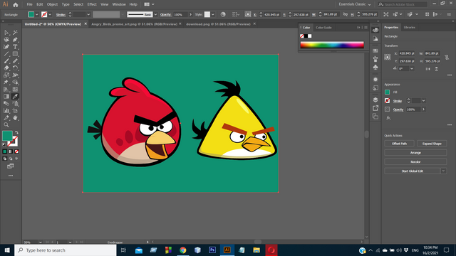Open fill color dropdown in control bar
Image resolution: width=456 pixels, height=256 pixels.
point(36,14)
